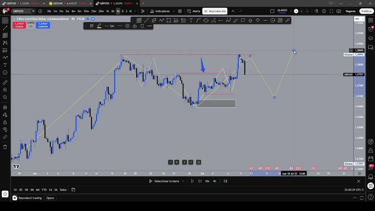The height and width of the screenshot is (211, 375).
Task: Take a chart snapshot with camera icon
Action: (x=339, y=11)
